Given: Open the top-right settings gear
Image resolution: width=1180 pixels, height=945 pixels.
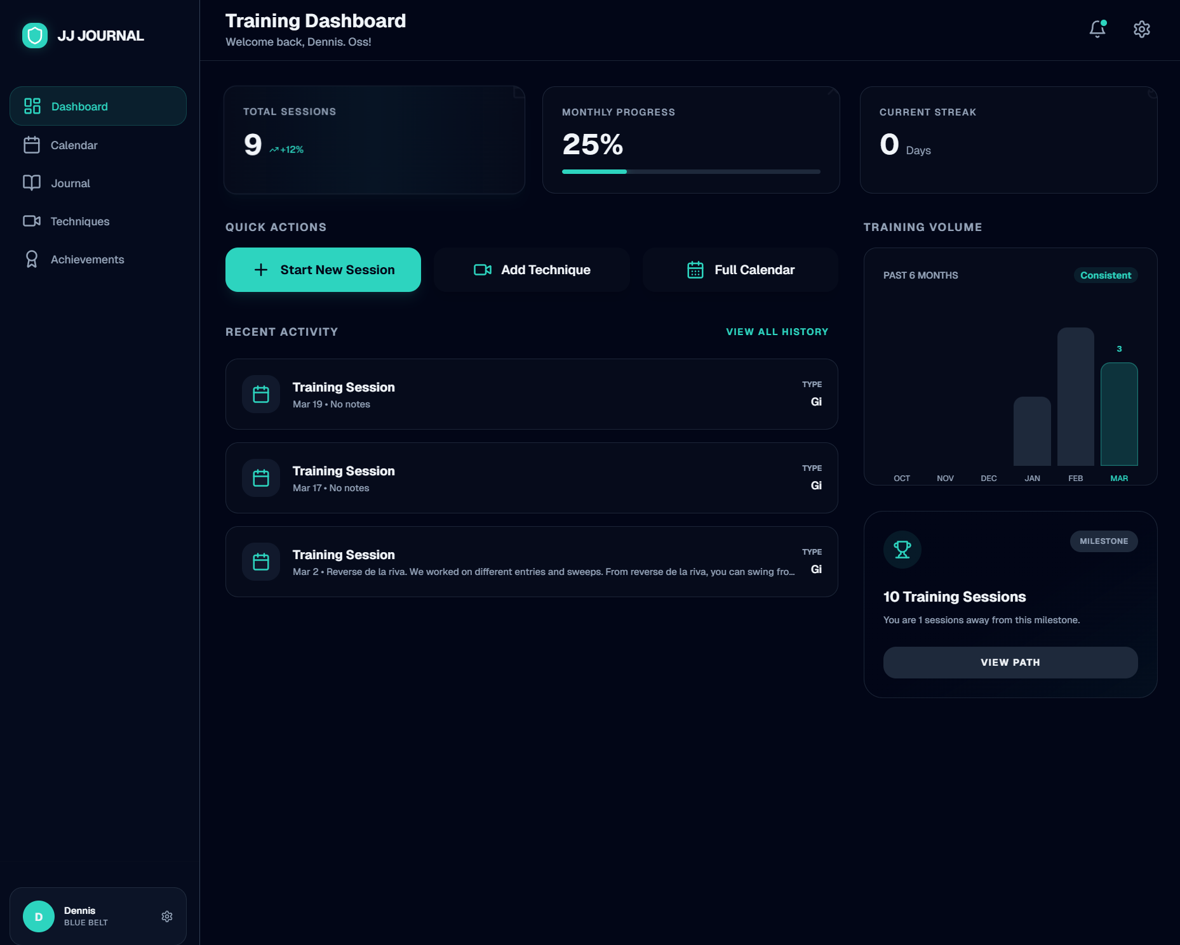Looking at the screenshot, I should 1141,29.
